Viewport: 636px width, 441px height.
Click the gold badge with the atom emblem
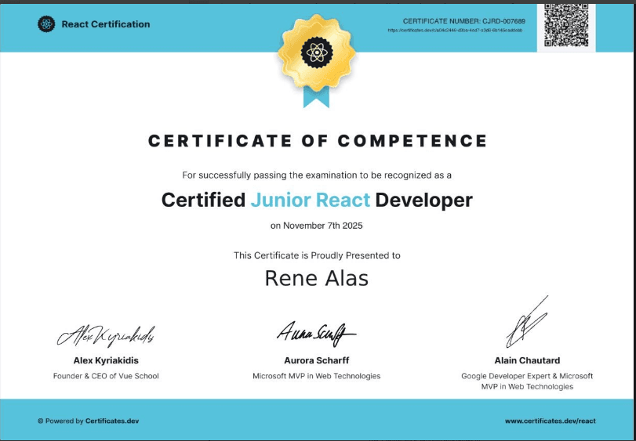317,52
